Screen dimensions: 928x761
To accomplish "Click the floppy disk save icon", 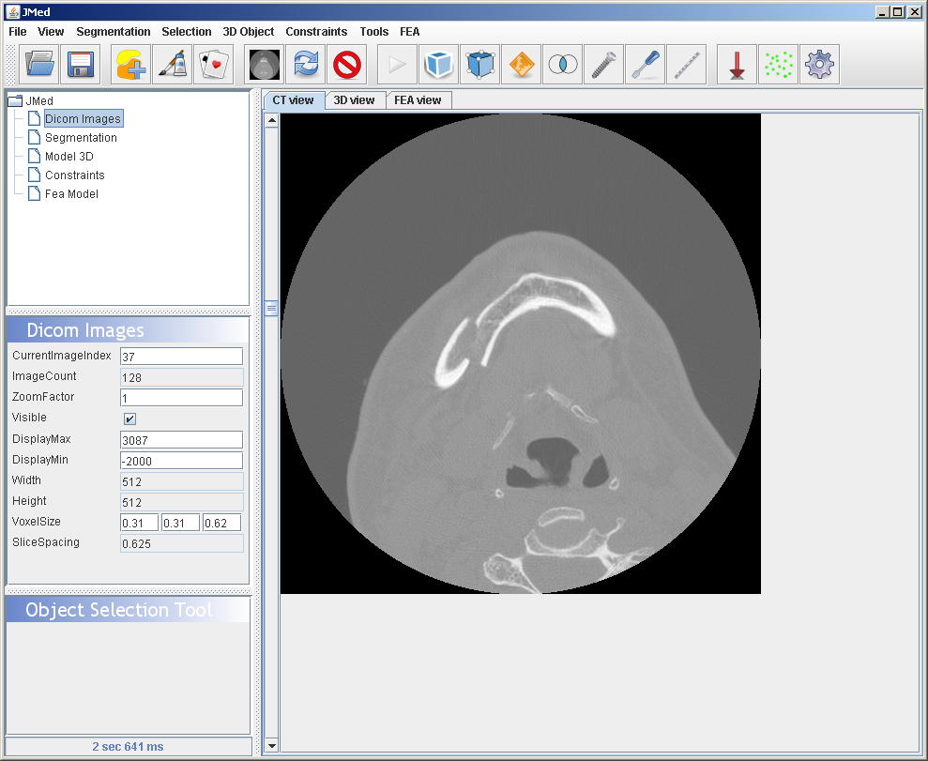I will [80, 65].
